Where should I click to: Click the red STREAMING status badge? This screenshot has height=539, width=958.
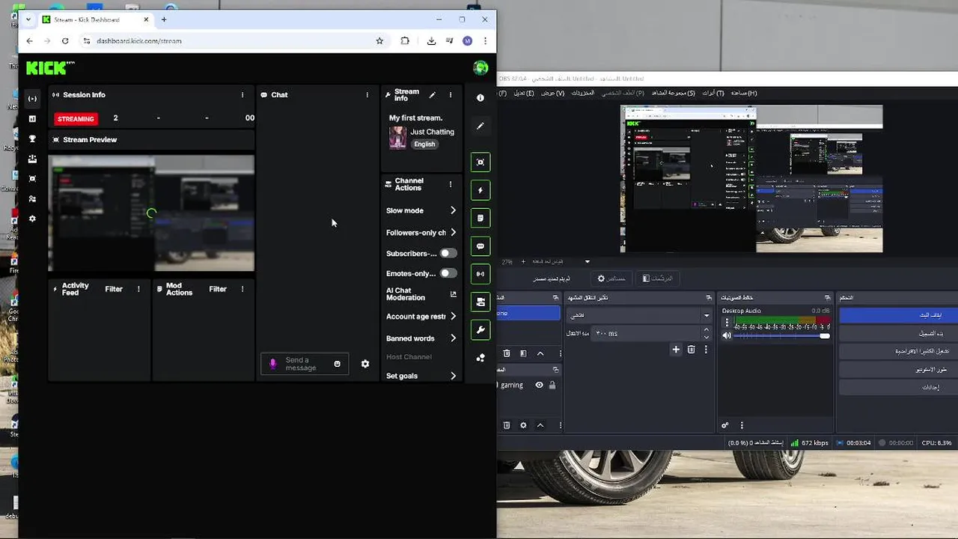76,118
